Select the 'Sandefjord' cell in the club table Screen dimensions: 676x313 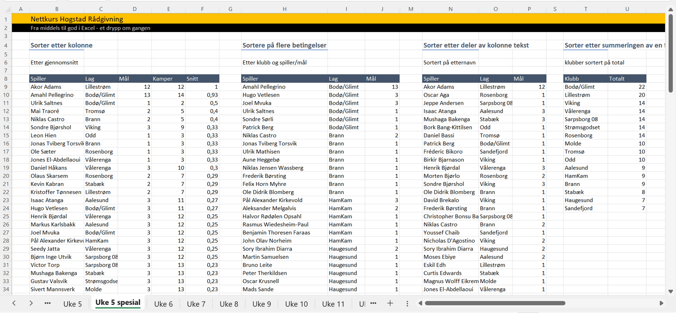[585, 208]
